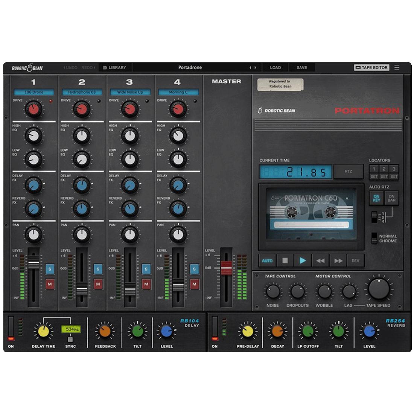Image resolution: width=414 pixels, height=414 pixels.
Task: Open the Library browser
Action: pos(114,68)
